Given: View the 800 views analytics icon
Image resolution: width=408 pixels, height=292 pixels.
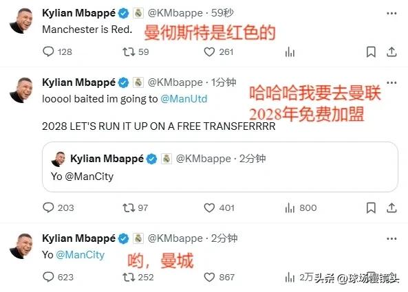Looking at the screenshot, I should (290, 207).
